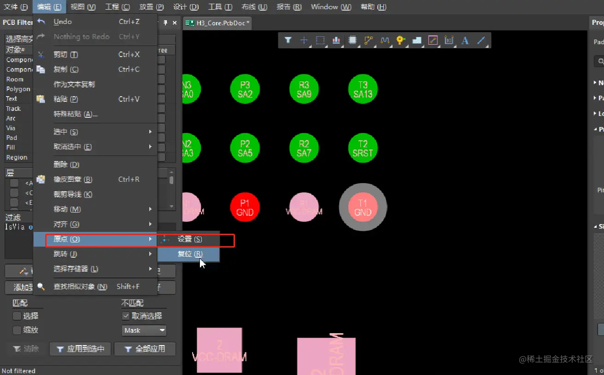Viewport: 604px width, 375px height.
Task: Click the 全部应用 button
Action: click(x=145, y=349)
